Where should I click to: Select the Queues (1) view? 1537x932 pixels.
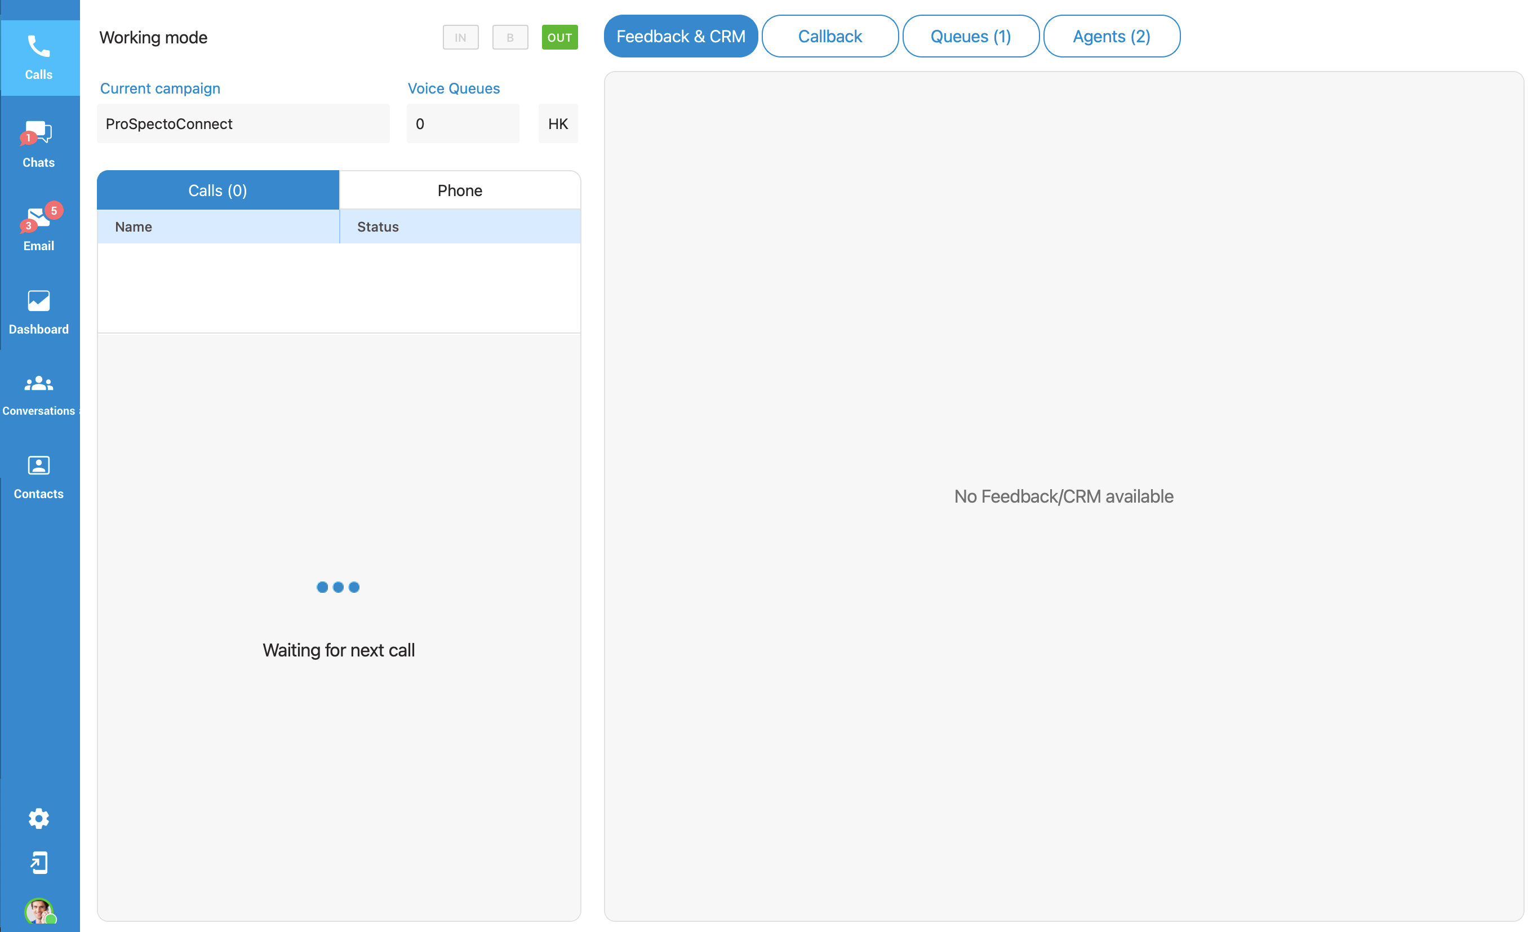pos(971,36)
